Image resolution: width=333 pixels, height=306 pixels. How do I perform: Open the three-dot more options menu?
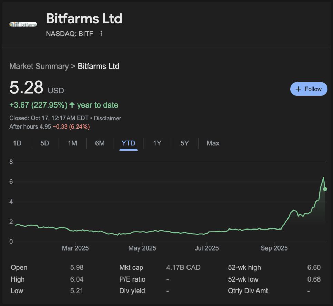(101, 33)
